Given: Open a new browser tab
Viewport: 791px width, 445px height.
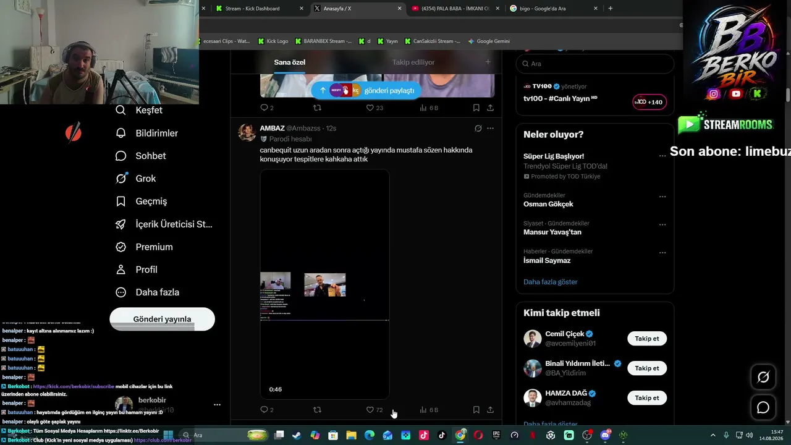Looking at the screenshot, I should (611, 9).
